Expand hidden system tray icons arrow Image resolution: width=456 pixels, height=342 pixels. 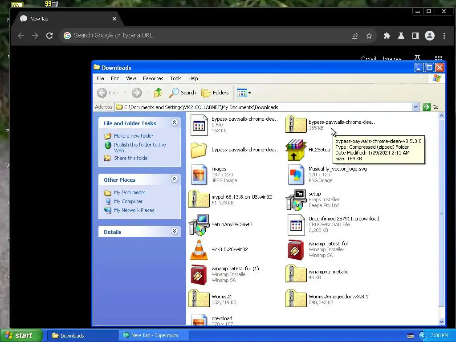(x=423, y=336)
